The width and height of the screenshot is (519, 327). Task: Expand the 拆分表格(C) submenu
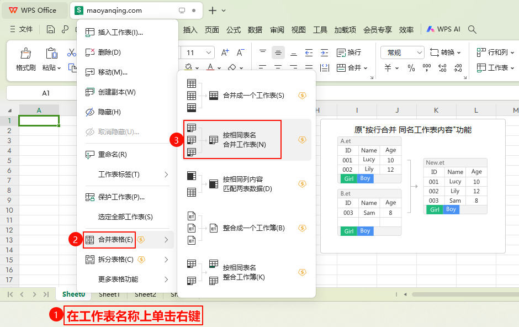(x=128, y=259)
